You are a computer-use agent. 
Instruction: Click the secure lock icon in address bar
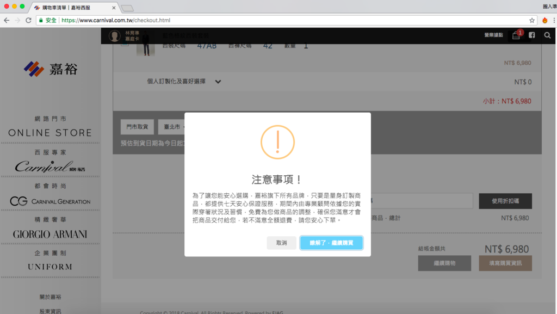[x=41, y=20]
